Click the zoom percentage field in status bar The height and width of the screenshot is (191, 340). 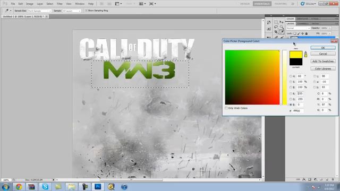pyautogui.click(x=6, y=180)
